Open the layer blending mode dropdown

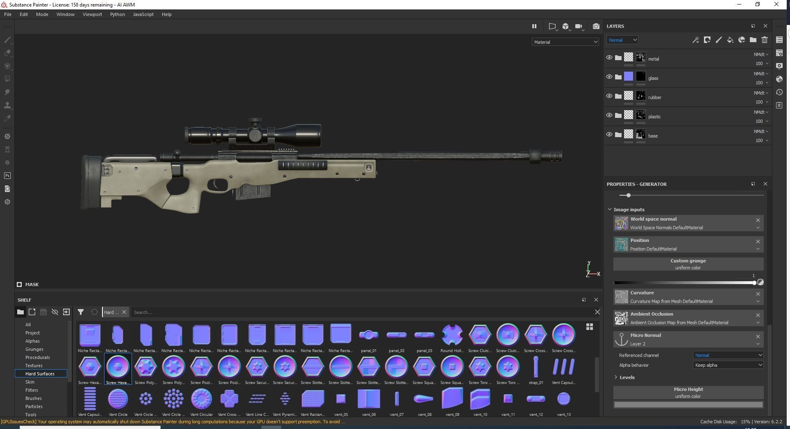[x=622, y=40]
